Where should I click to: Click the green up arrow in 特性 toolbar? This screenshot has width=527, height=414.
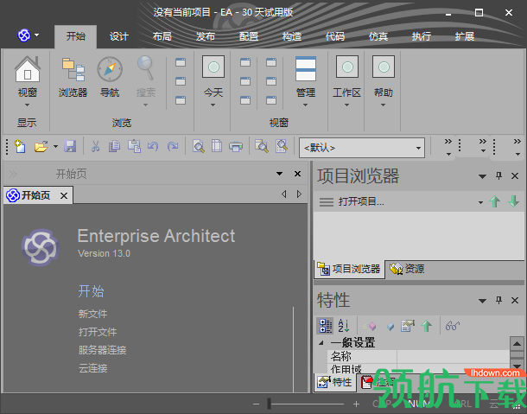pos(427,326)
